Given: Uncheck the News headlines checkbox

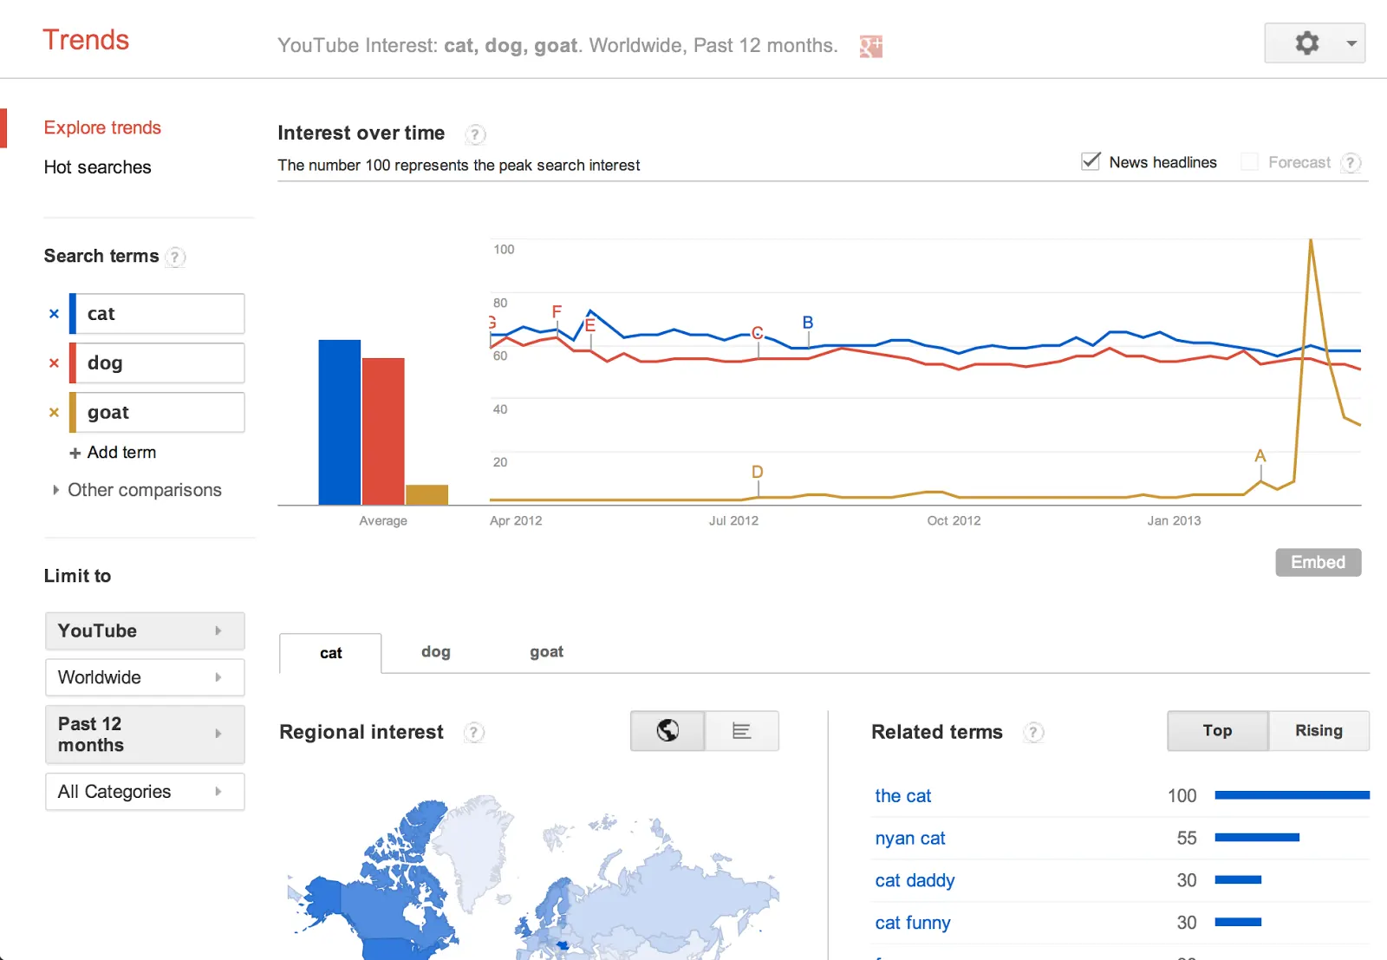Looking at the screenshot, I should (x=1090, y=161).
